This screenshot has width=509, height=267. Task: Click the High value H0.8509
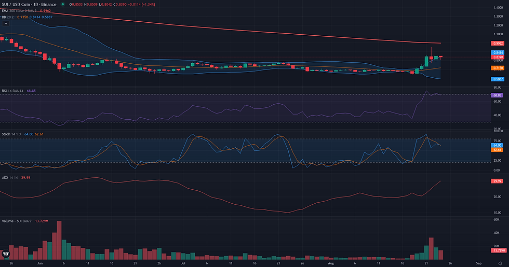[92, 5]
